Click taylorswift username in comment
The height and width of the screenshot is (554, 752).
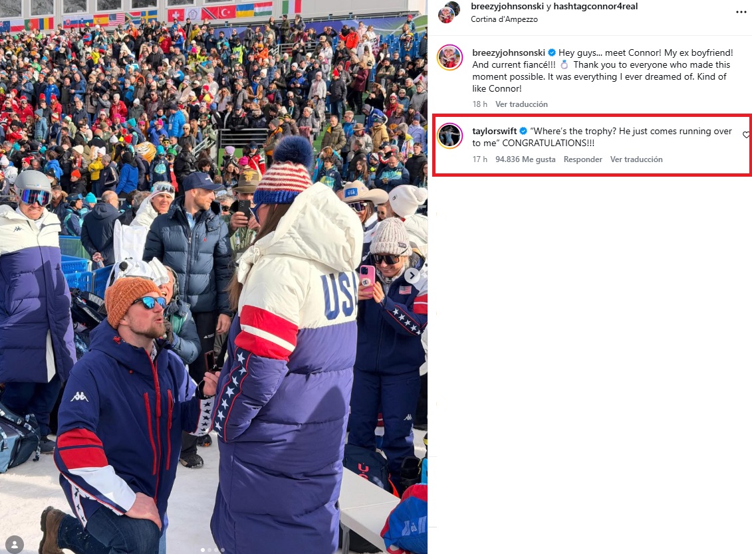[x=495, y=132]
